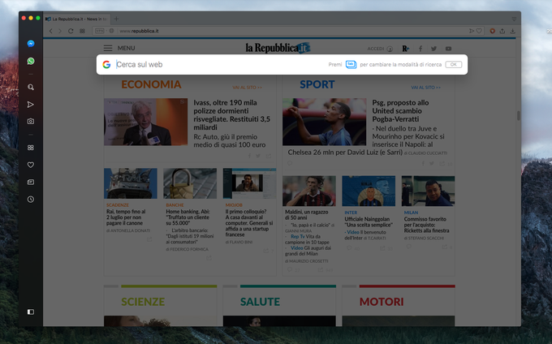
Task: Open the site hamburger MENU
Action: (x=119, y=48)
